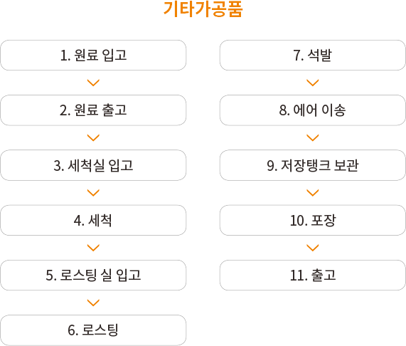Click the 7. 석발 step box

[313, 56]
